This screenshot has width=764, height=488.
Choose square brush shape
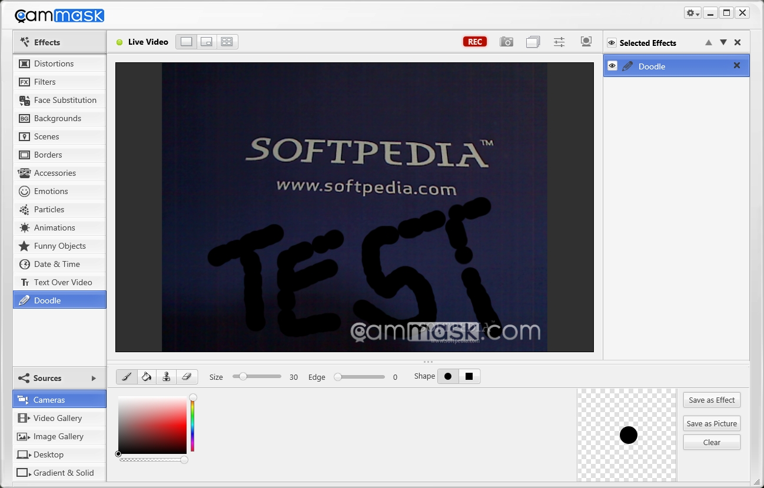pyautogui.click(x=469, y=376)
